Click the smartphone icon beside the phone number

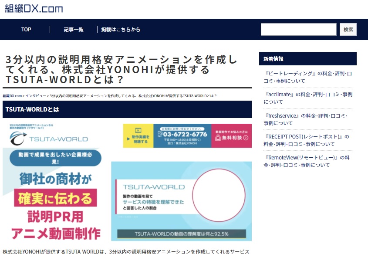tap(159, 134)
